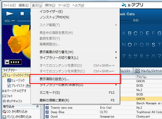162x119 pixels.
Task: Click the フォト picture icon
Action: [x=4, y=96]
